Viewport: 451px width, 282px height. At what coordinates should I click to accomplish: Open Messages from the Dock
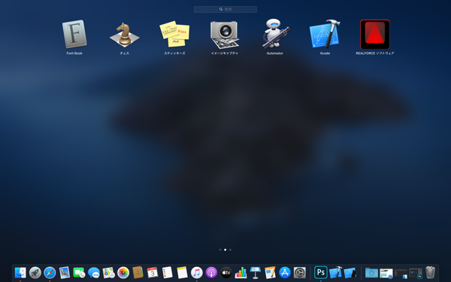(94, 272)
